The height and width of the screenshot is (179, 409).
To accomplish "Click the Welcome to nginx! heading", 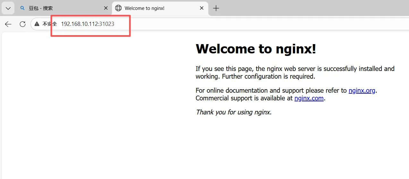I will pyautogui.click(x=256, y=49).
